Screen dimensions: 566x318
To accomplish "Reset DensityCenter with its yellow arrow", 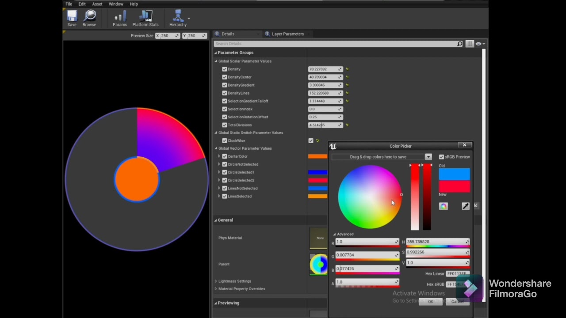I will click(347, 77).
